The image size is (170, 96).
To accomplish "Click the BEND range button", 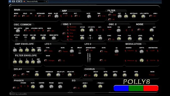I will point(50,16).
